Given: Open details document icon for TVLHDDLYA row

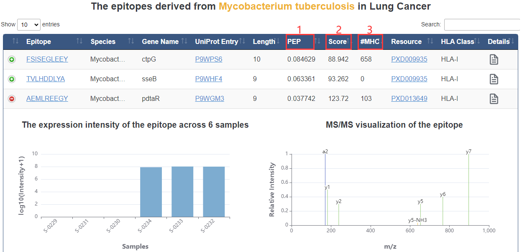Looking at the screenshot, I should click(x=494, y=79).
